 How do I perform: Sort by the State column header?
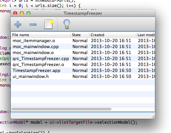point(80,35)
